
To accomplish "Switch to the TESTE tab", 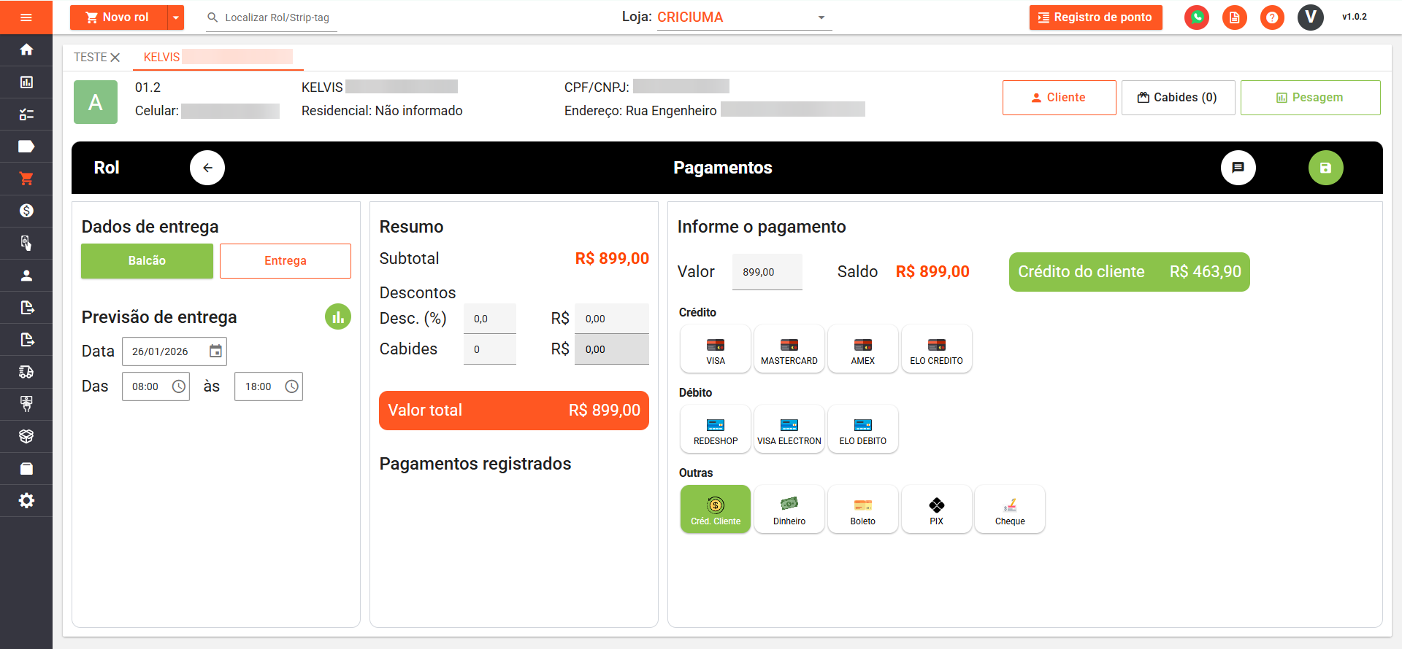I will (90, 57).
